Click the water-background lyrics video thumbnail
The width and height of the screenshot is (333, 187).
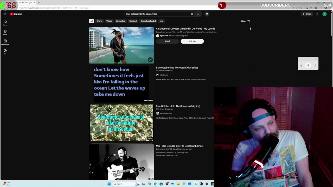pos(121,123)
